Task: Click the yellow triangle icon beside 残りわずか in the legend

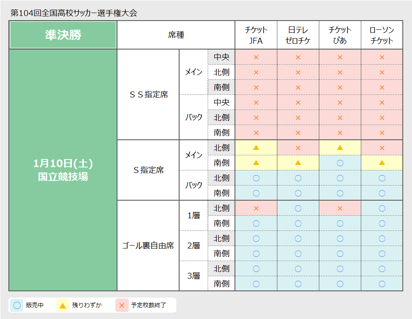Action: (x=63, y=306)
